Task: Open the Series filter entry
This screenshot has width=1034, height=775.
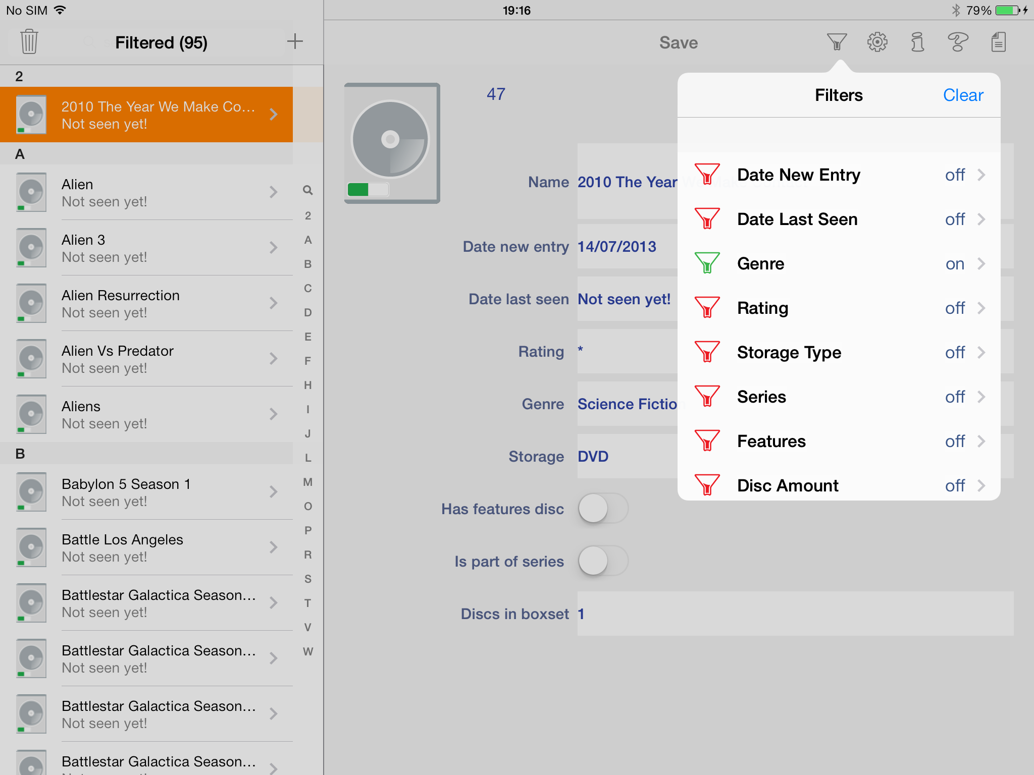Action: click(x=839, y=397)
